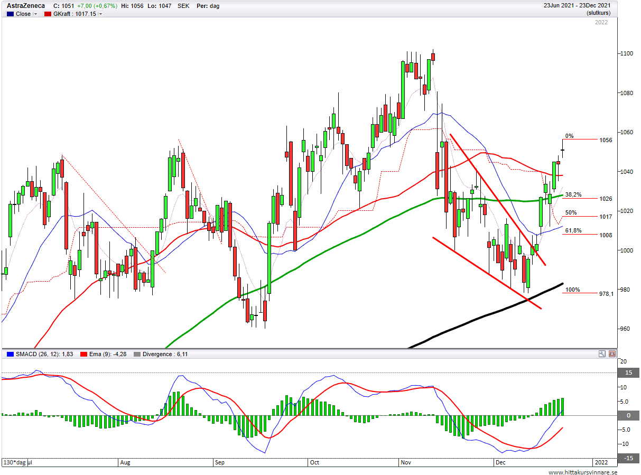Open the SMACD panel settings wrench icon
Image resolution: width=641 pixels, height=475 pixels.
pos(602,353)
